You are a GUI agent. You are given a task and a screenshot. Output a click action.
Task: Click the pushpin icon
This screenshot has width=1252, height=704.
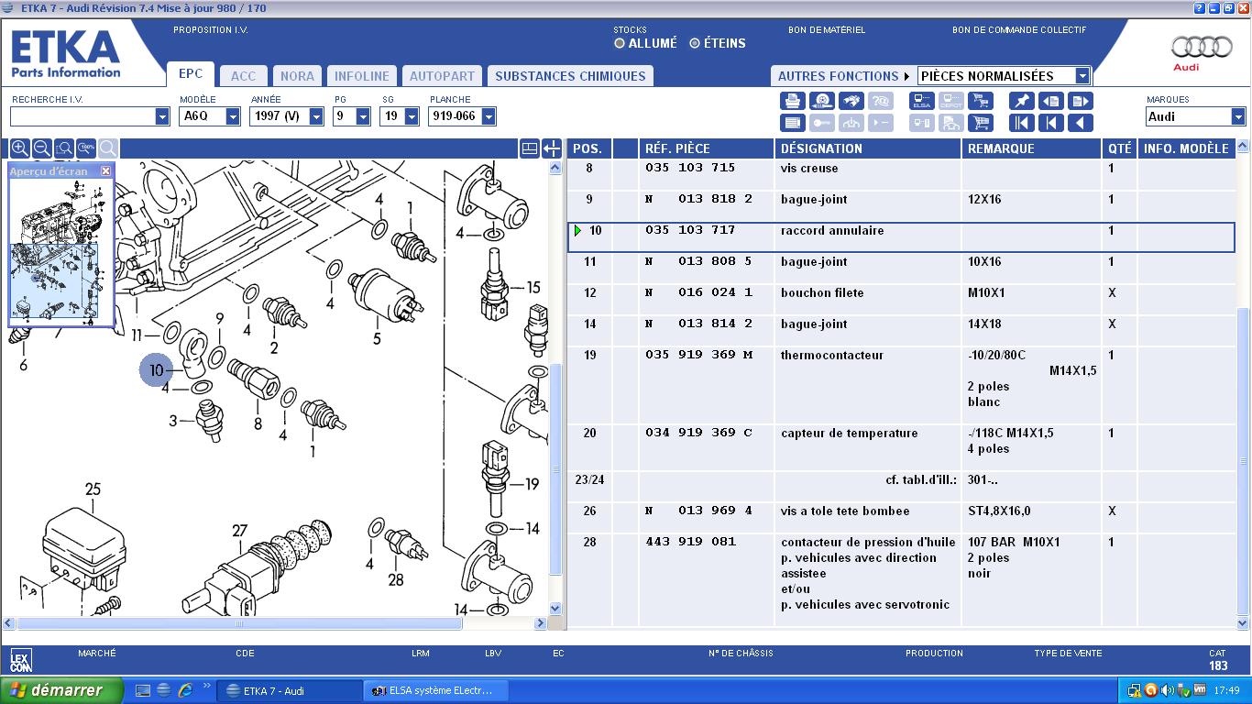[x=1022, y=101]
